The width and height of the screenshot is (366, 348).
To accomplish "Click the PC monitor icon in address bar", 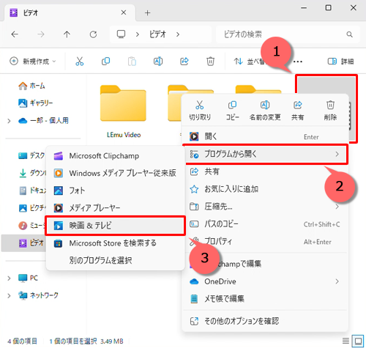I will point(121,34).
